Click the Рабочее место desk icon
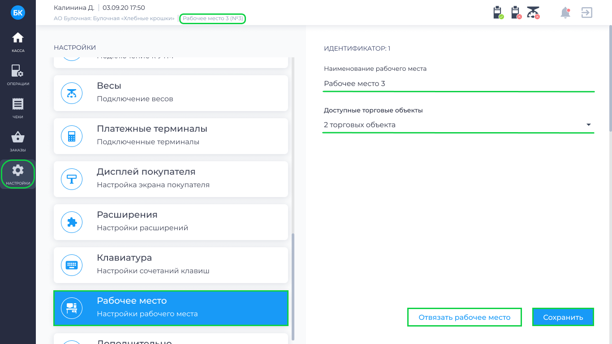The height and width of the screenshot is (344, 612). (72, 308)
